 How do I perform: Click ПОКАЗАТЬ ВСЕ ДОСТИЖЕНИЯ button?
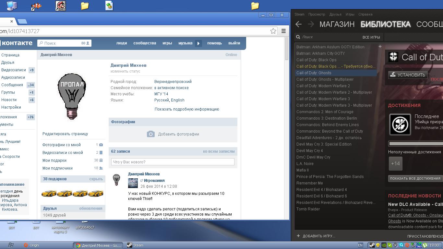(x=415, y=178)
